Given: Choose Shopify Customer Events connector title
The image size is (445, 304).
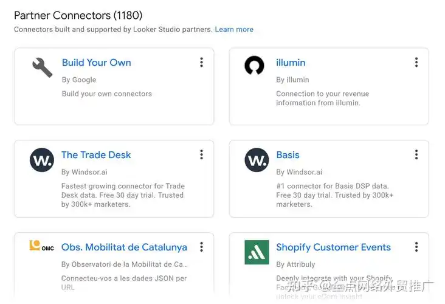Looking at the screenshot, I should (x=333, y=247).
